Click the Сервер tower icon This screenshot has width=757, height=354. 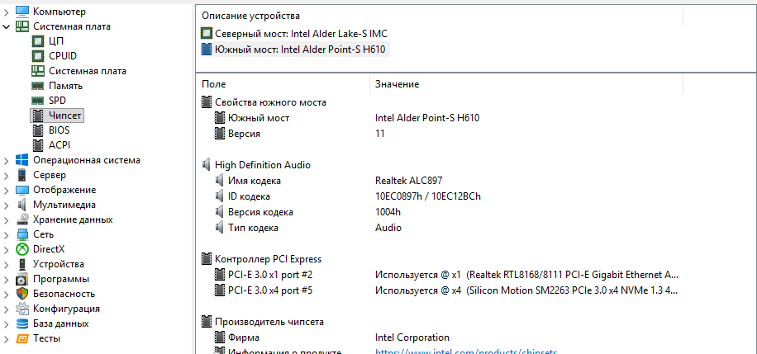22,175
